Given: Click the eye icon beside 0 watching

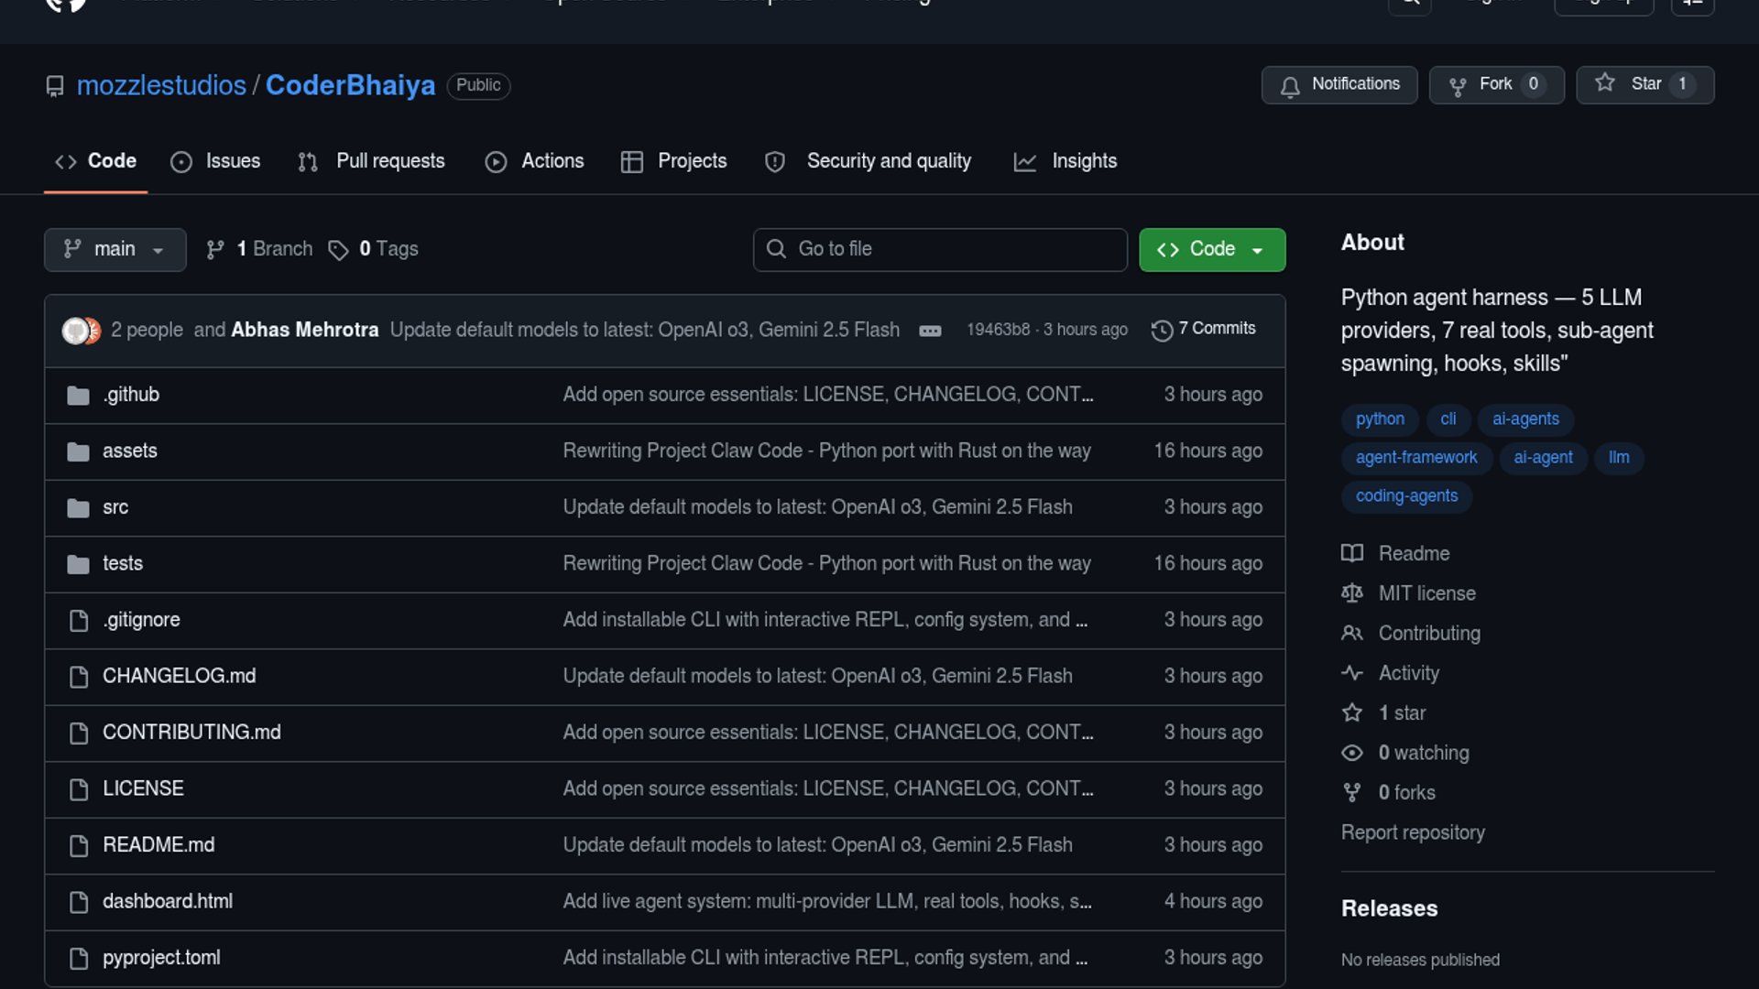Looking at the screenshot, I should click(1352, 753).
